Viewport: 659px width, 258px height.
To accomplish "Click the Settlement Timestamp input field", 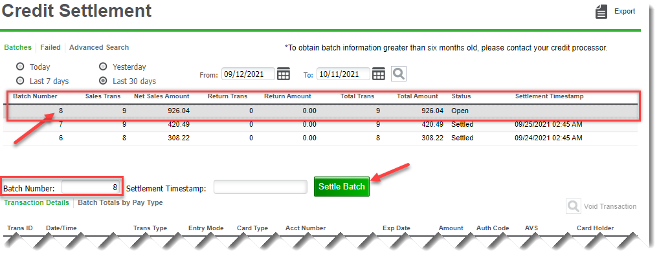I will click(x=261, y=187).
